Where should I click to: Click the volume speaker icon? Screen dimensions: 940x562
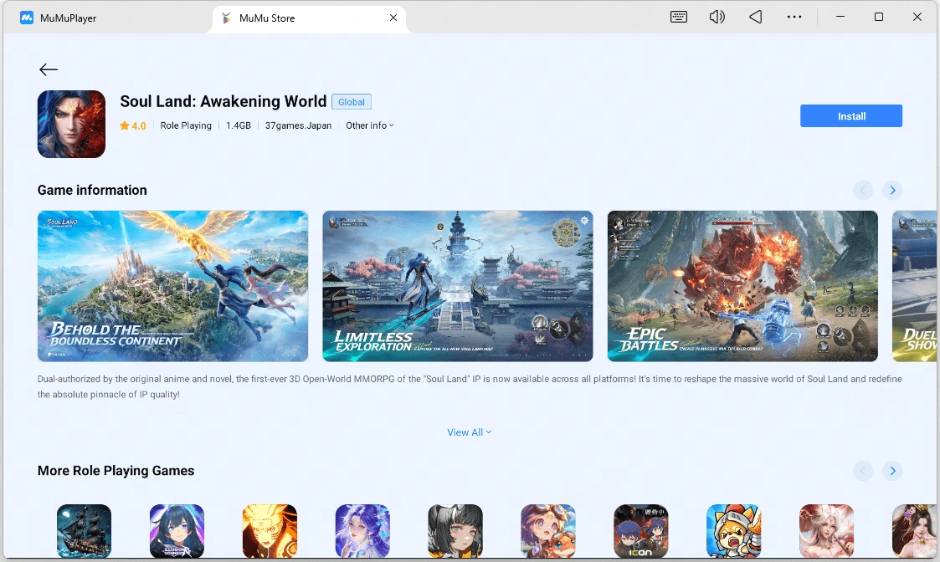pos(717,17)
